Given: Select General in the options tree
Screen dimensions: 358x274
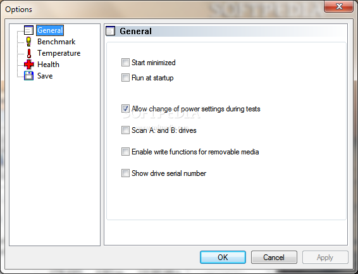Looking at the screenshot, I should coord(50,30).
